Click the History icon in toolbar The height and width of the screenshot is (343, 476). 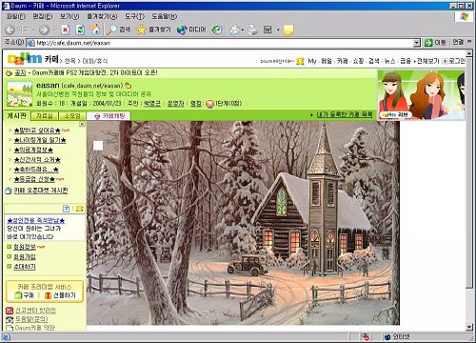[x=217, y=30]
